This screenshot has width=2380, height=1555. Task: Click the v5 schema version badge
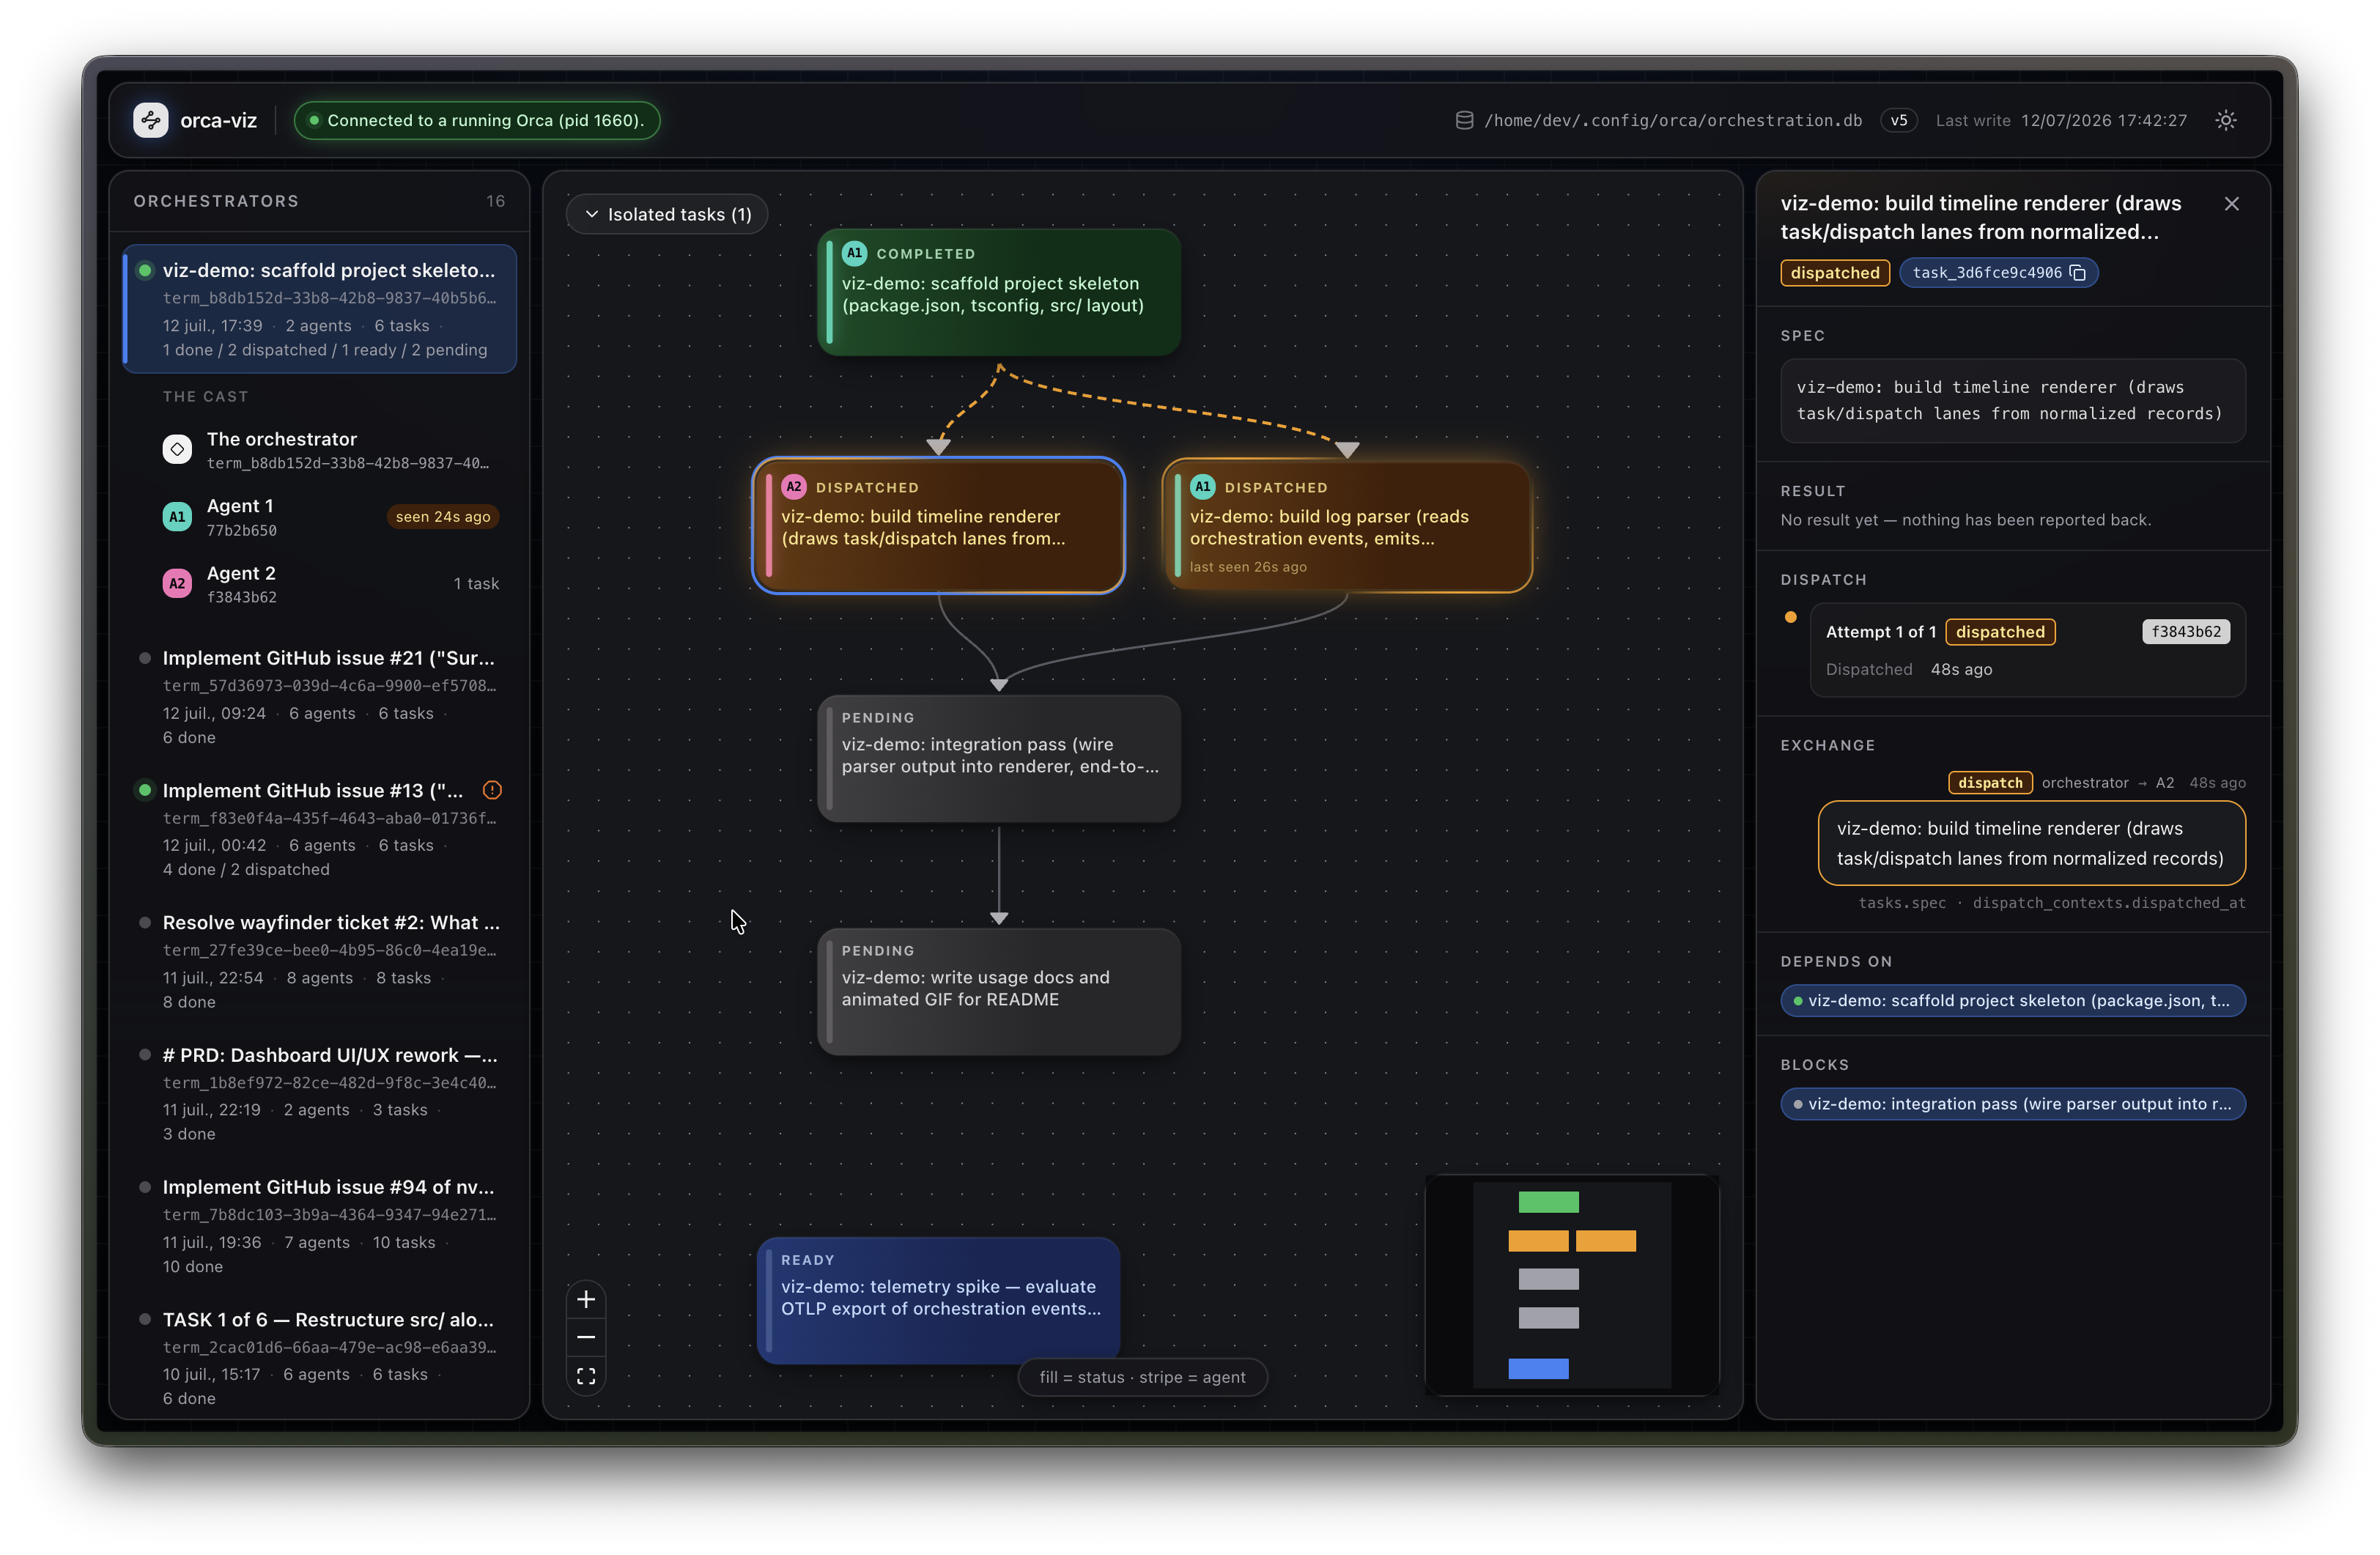click(1898, 120)
